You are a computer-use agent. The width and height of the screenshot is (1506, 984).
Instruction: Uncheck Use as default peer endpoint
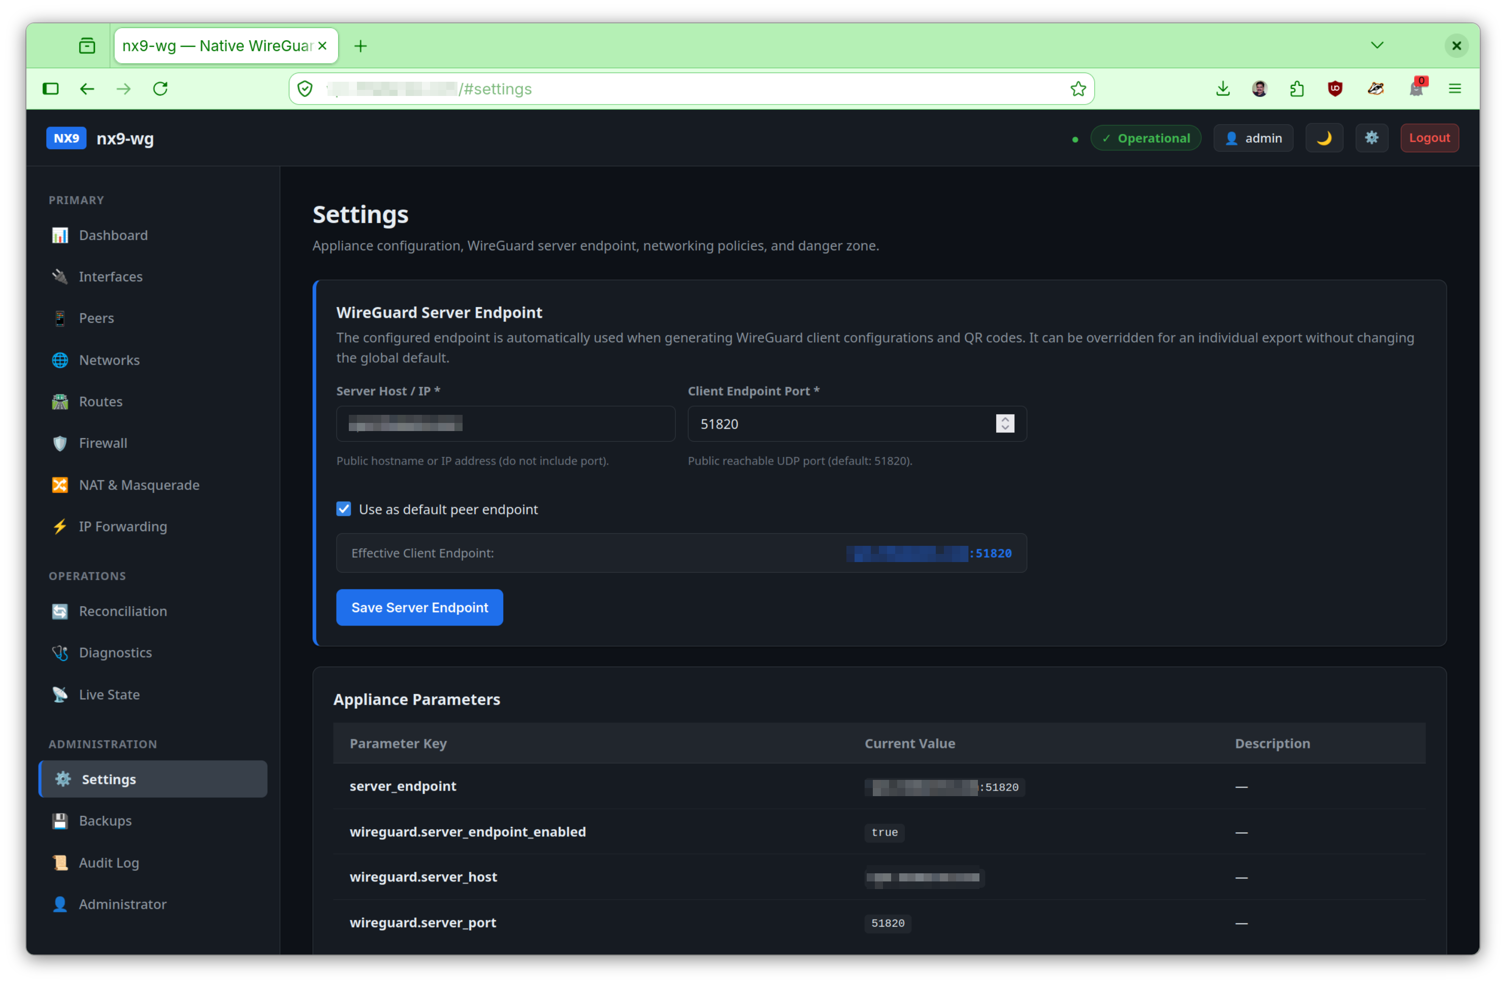(x=344, y=509)
